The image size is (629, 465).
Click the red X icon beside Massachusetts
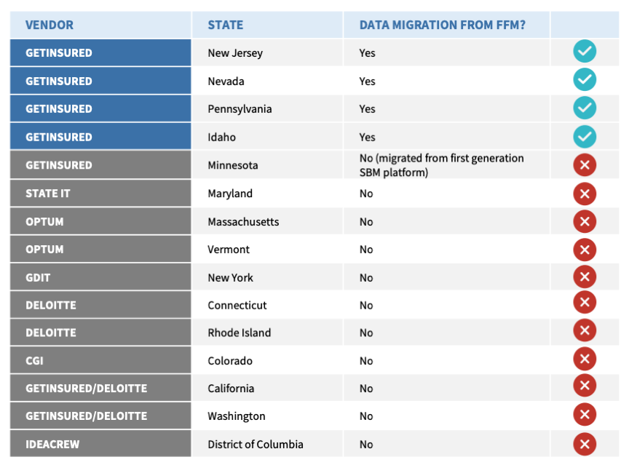(x=585, y=221)
